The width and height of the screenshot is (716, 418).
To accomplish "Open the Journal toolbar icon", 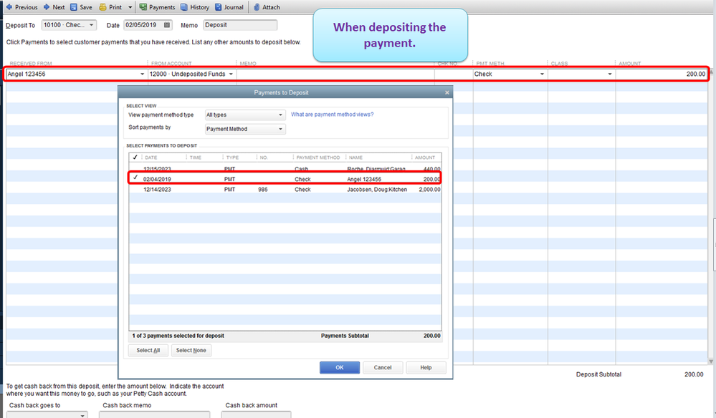I will (x=219, y=7).
